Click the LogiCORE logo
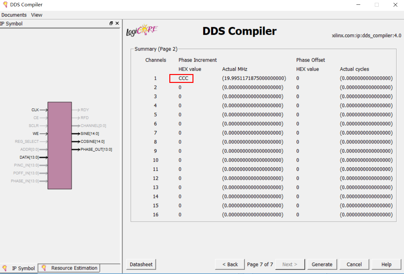Viewport: 404px width, 274px height. pyautogui.click(x=142, y=30)
